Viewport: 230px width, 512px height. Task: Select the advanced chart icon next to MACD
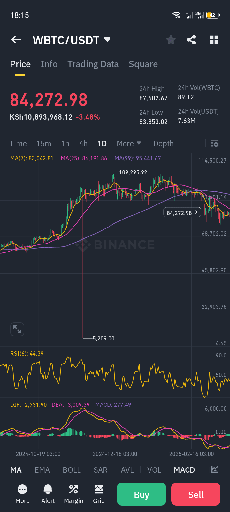214,469
